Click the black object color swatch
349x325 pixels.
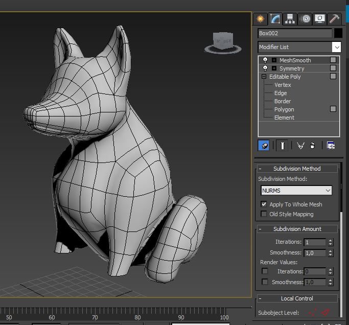338,33
